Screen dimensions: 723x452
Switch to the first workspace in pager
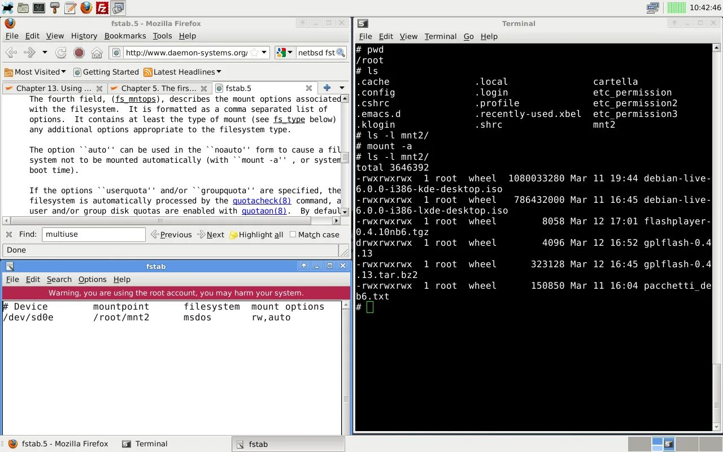[x=639, y=444]
